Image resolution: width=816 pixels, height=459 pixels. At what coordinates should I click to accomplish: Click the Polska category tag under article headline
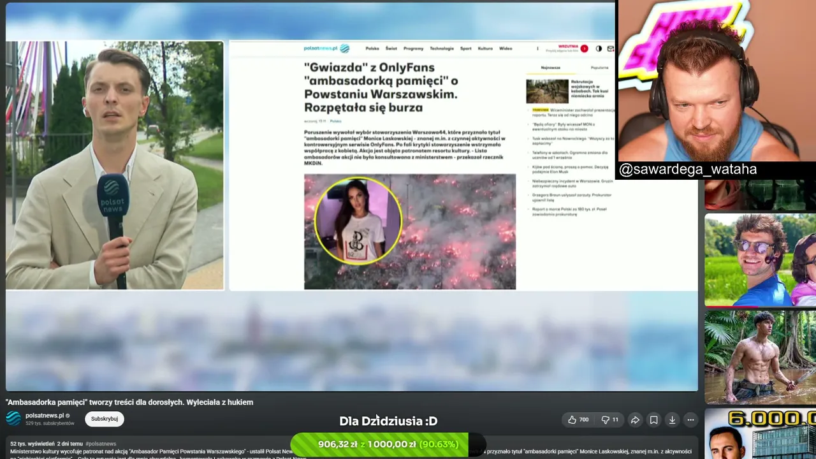click(335, 120)
